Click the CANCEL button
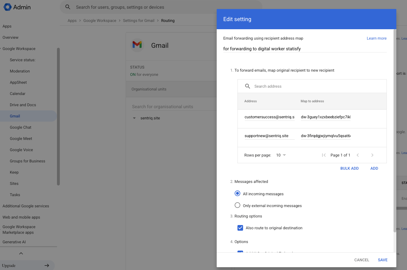Image resolution: width=407 pixels, height=270 pixels. pos(362,260)
